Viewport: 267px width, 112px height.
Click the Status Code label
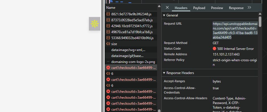[x=172, y=48]
